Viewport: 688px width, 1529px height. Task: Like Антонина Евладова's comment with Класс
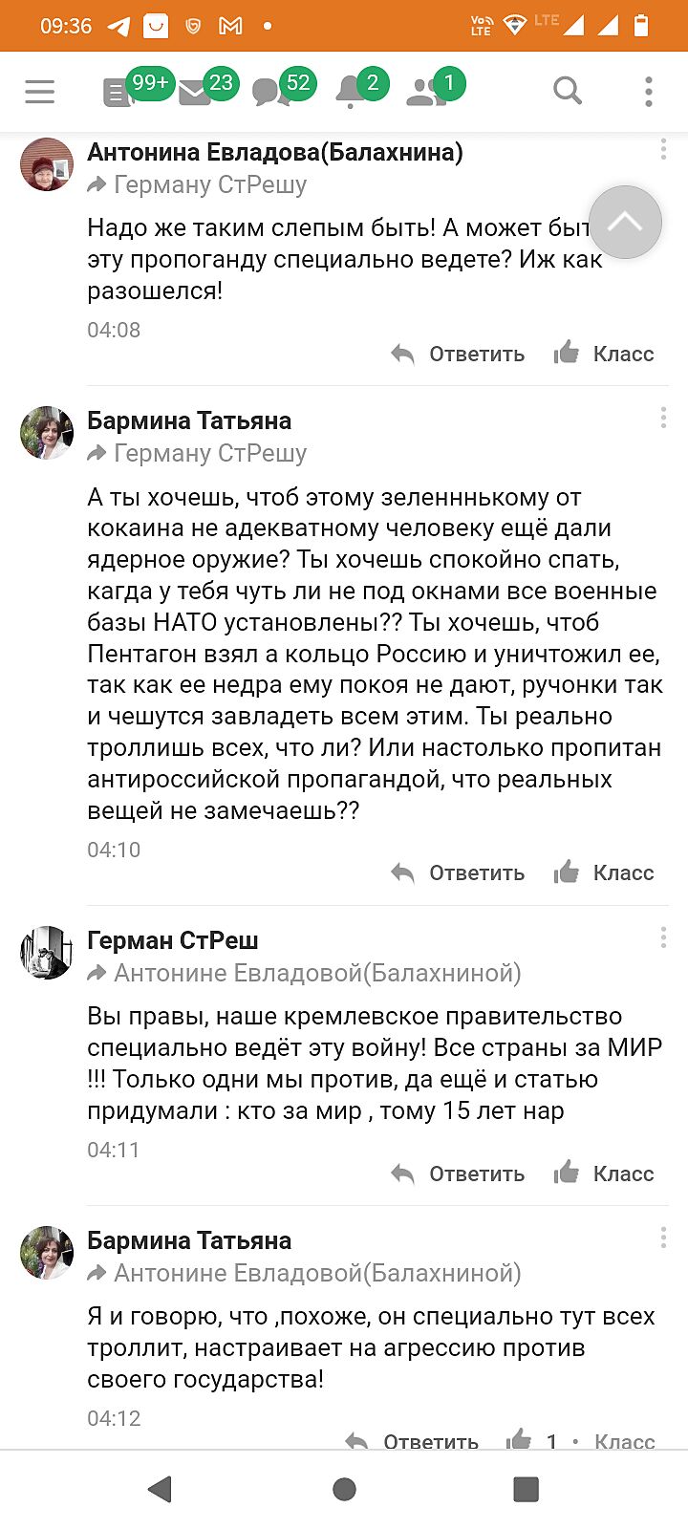tap(605, 354)
